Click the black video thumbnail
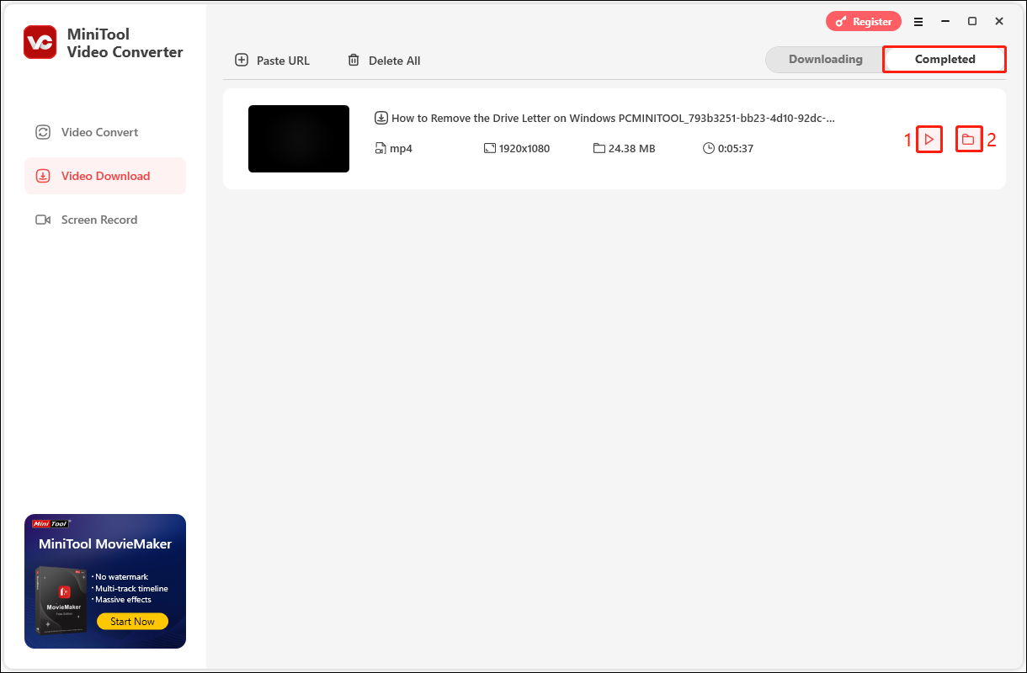 (x=299, y=139)
